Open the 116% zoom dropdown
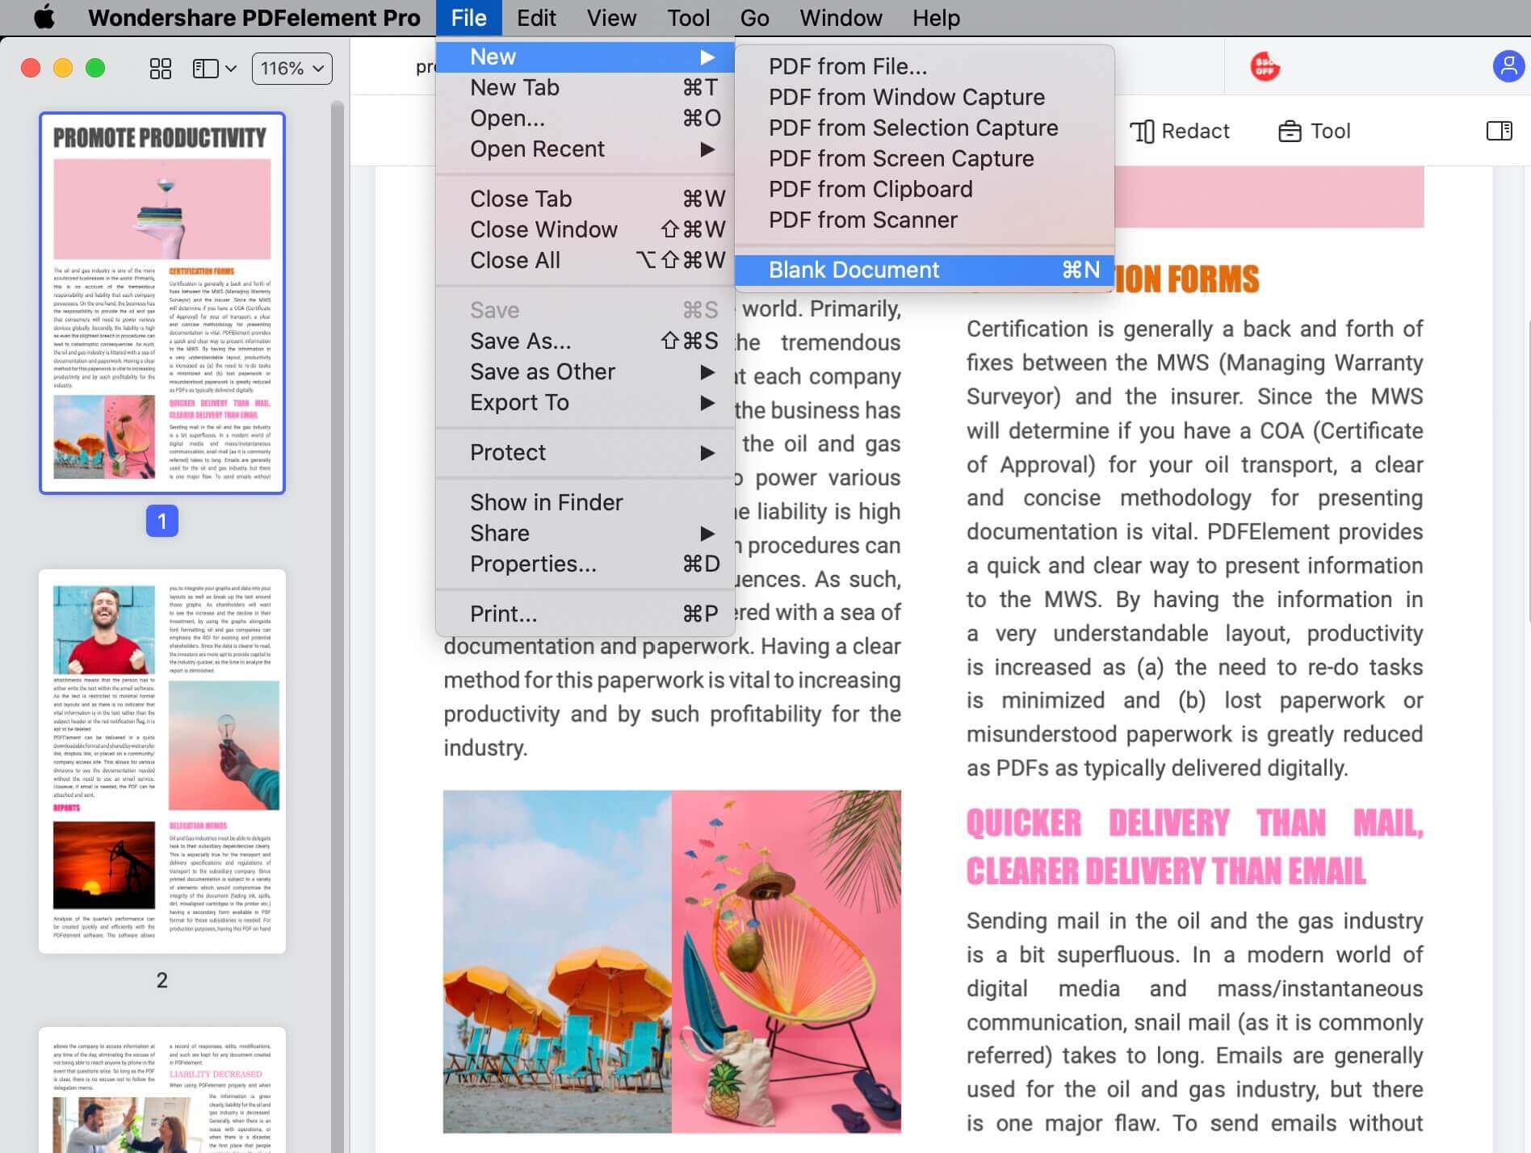 click(291, 69)
